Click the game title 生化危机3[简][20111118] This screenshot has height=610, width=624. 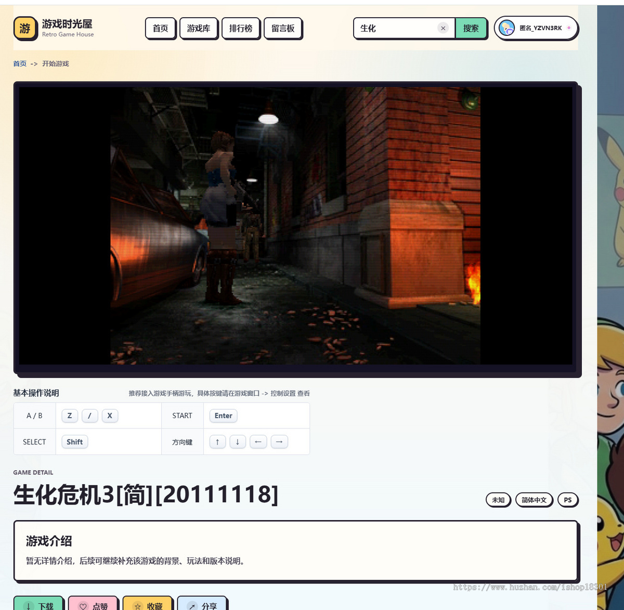[146, 494]
